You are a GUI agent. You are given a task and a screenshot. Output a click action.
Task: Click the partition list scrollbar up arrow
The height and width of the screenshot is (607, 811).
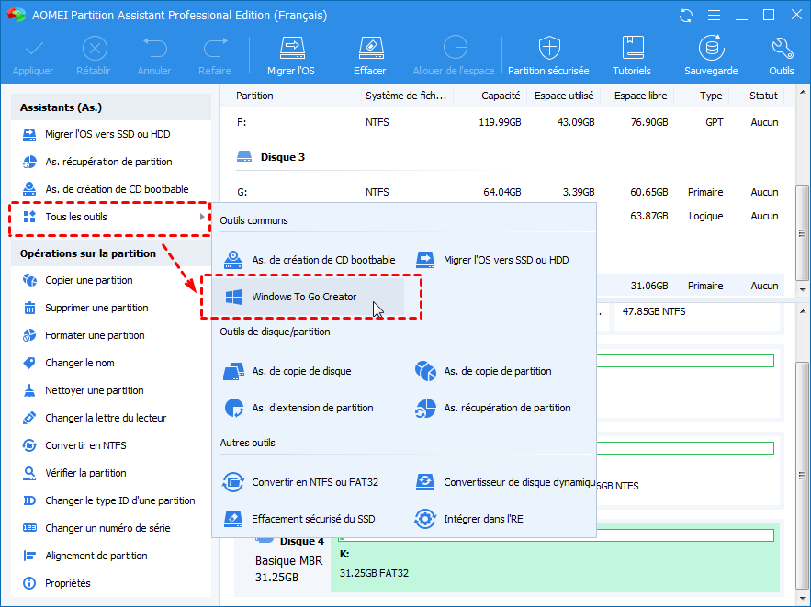(x=803, y=93)
